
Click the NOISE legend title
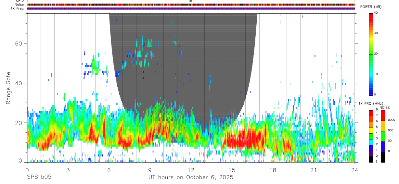[x=385, y=107]
